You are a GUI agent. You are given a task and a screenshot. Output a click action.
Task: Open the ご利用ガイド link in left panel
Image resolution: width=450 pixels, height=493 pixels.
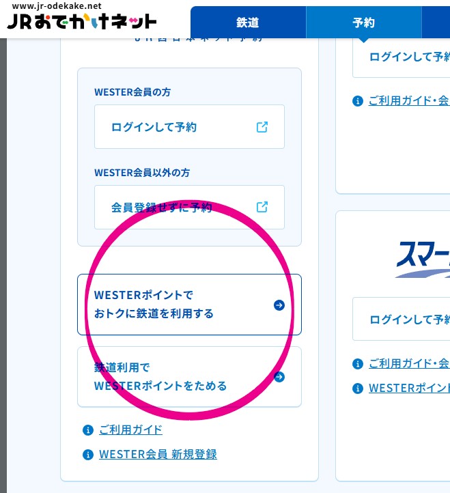point(130,429)
